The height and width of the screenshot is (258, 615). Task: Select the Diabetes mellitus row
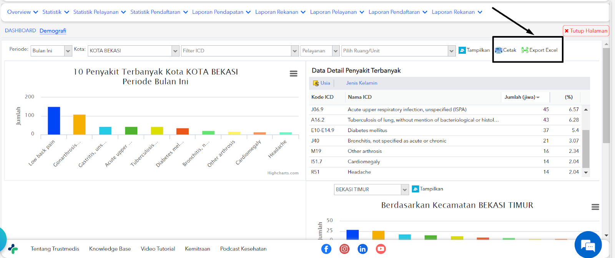pos(445,131)
